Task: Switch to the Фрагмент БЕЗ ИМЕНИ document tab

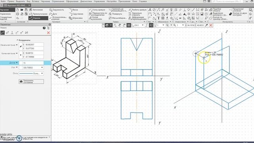Action: pyautogui.click(x=17, y=5)
